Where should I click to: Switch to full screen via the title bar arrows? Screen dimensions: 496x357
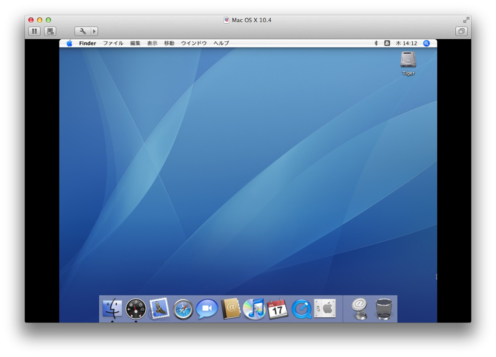tap(466, 20)
